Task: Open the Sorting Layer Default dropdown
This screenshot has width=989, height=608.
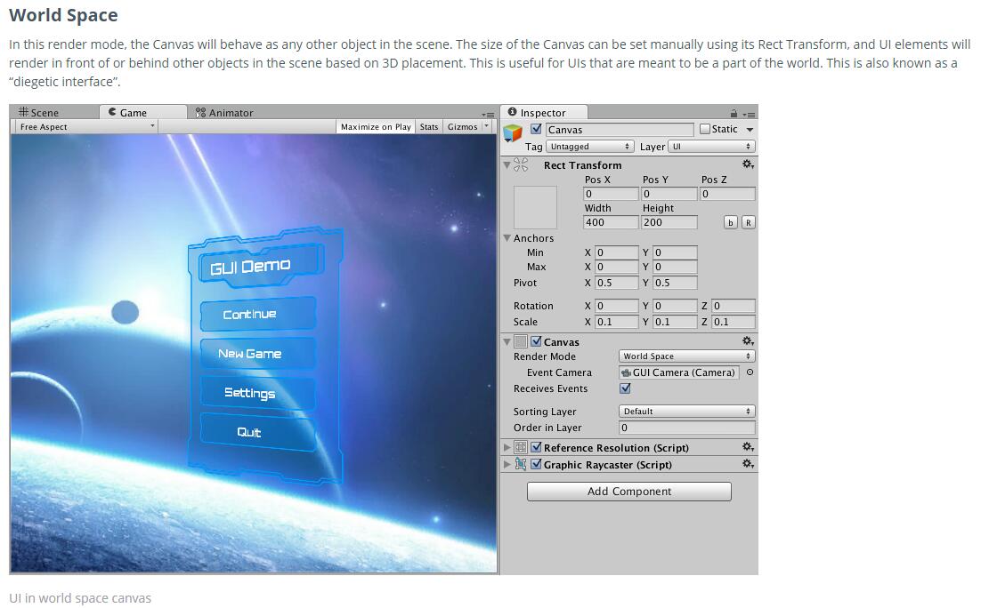Action: click(x=687, y=411)
